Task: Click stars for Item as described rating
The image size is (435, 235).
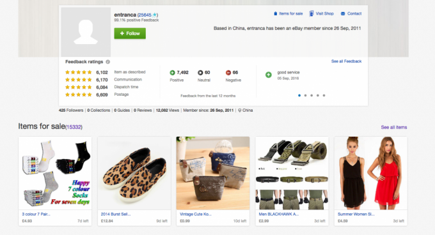Action: (79, 72)
